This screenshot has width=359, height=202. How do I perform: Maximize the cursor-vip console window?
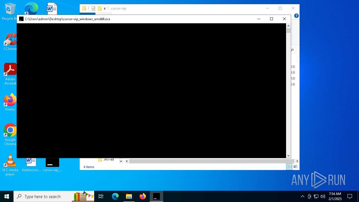click(x=271, y=19)
